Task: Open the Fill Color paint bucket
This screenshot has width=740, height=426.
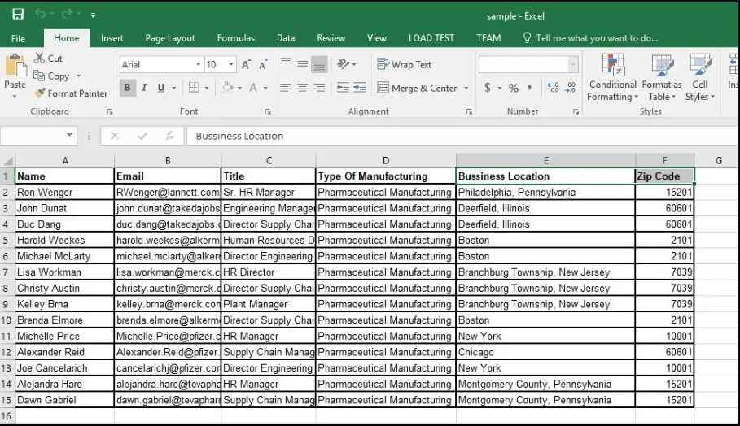Action: (228, 88)
